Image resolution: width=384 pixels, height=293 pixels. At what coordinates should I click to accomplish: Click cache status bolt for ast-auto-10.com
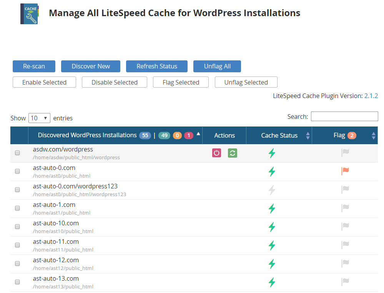272,227
